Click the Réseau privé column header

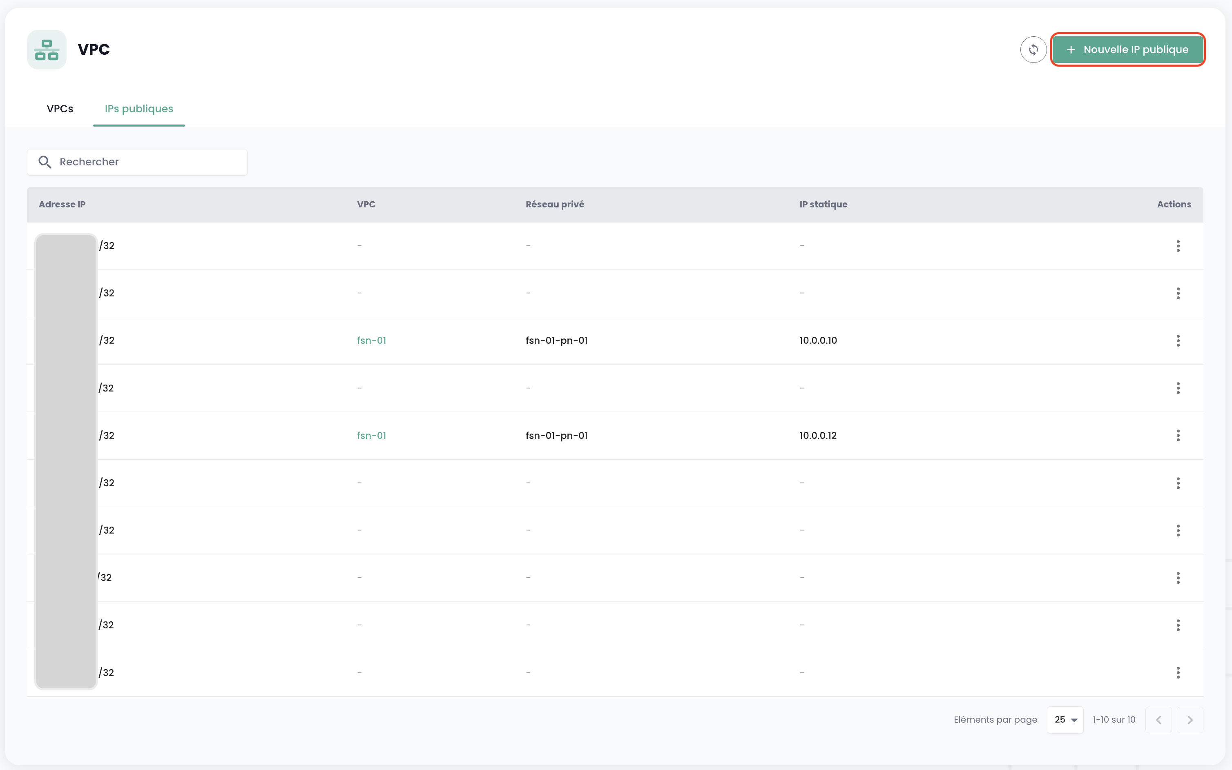(554, 204)
